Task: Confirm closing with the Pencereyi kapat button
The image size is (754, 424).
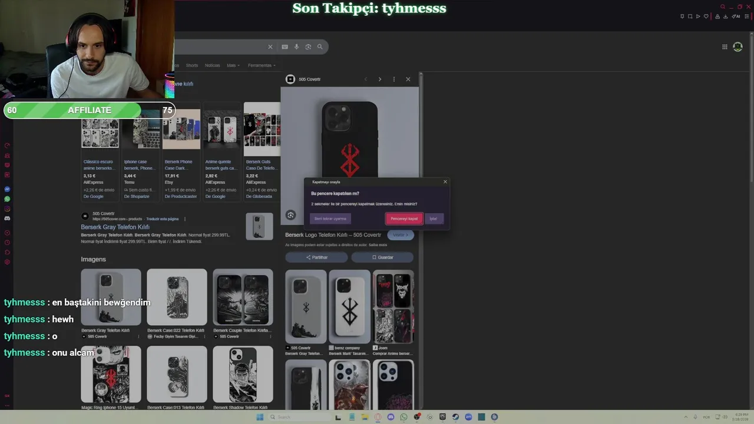Action: [404, 218]
